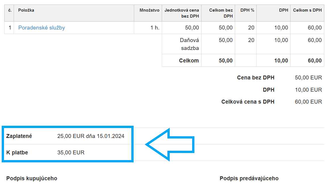Click the Cena bez DPH summary label
Image resolution: width=330 pixels, height=195 pixels.
tap(256, 78)
